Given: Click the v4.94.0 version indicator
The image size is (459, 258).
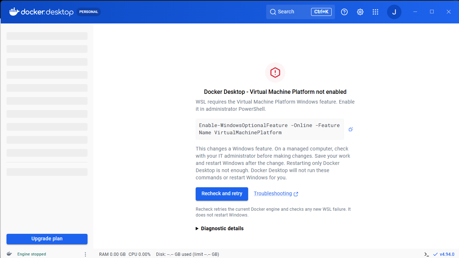Looking at the screenshot, I should click(x=444, y=254).
